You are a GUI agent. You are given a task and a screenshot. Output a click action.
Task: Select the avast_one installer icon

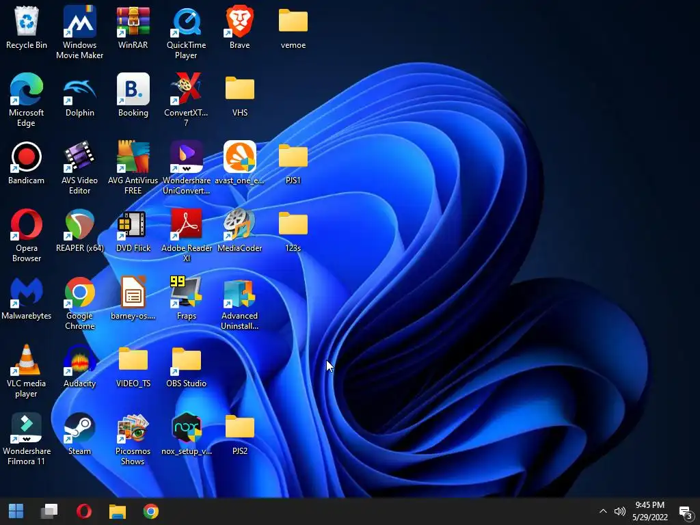coord(240,163)
